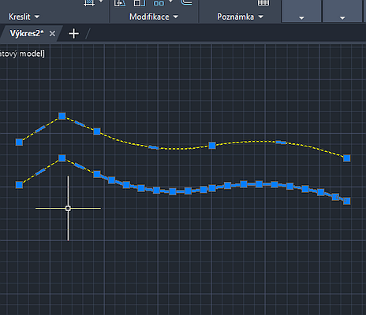Open a new drawing tab with plus
The width and height of the screenshot is (366, 315).
[73, 34]
